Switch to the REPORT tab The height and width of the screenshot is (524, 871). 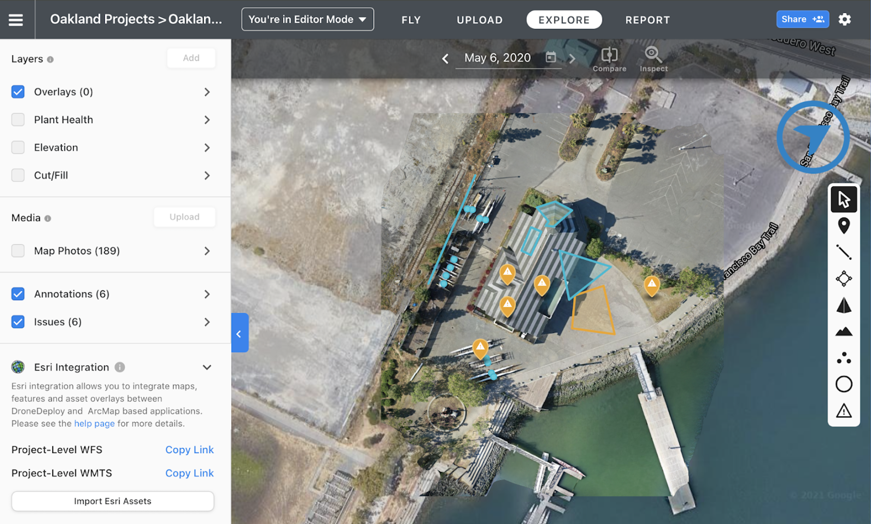648,20
